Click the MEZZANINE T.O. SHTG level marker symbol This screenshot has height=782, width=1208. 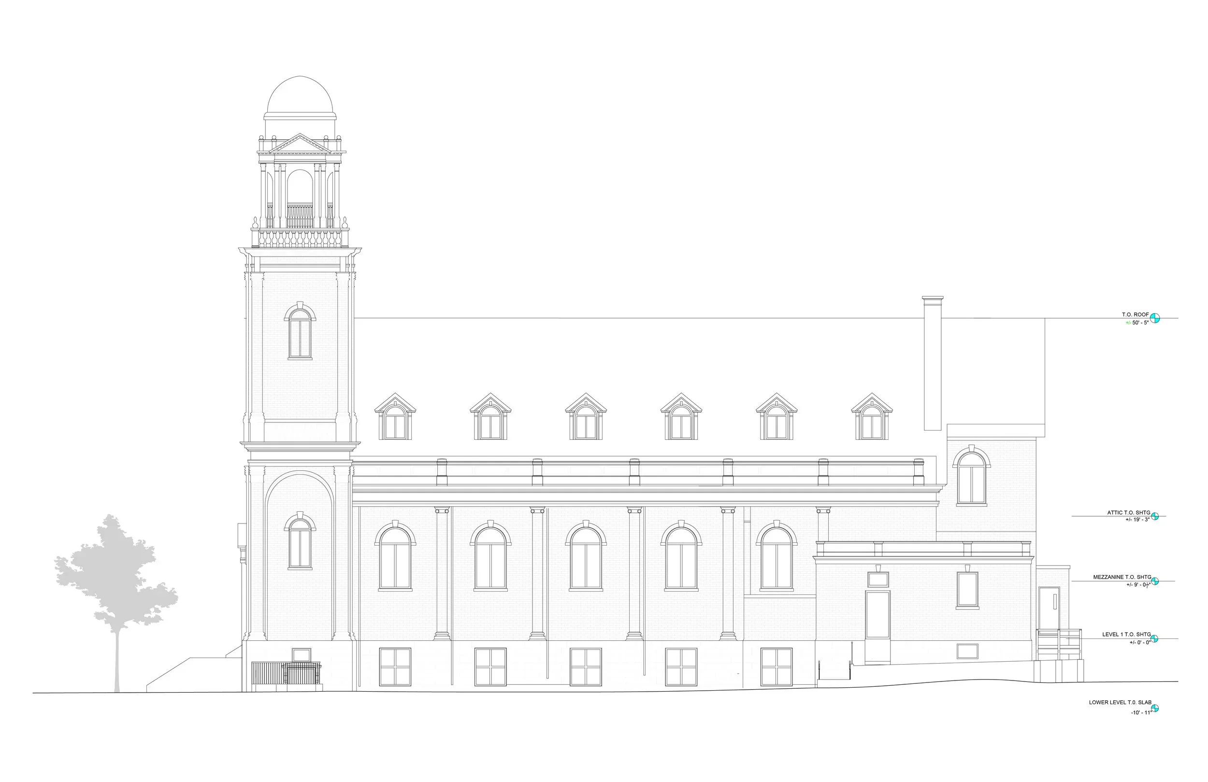click(1155, 581)
